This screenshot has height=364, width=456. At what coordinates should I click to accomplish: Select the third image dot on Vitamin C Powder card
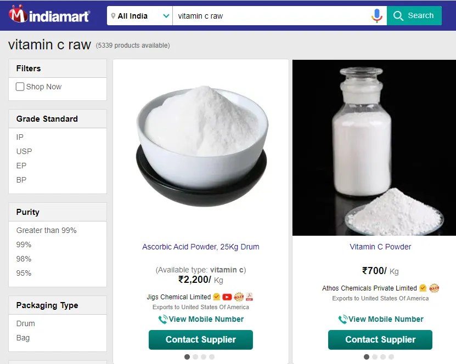click(x=383, y=357)
